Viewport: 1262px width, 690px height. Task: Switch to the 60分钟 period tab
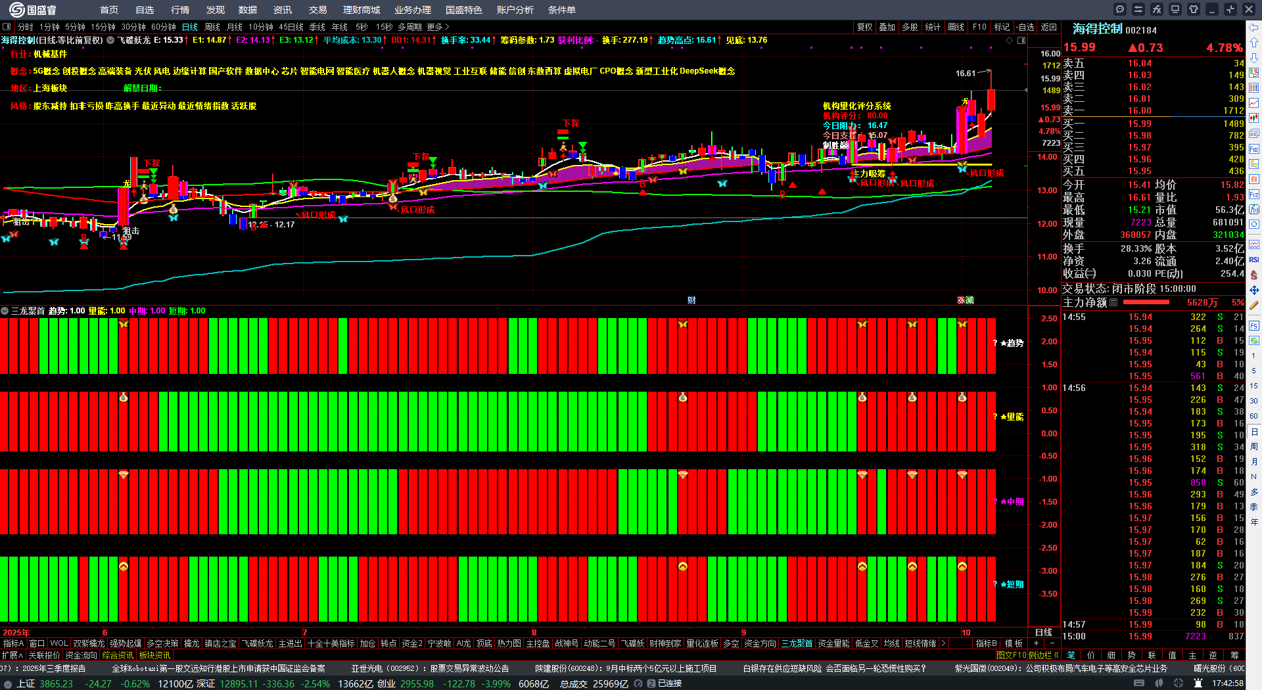pos(164,27)
